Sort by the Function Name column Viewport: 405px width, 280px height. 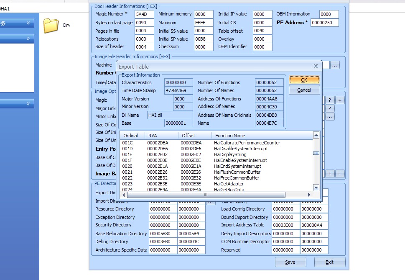click(x=230, y=136)
